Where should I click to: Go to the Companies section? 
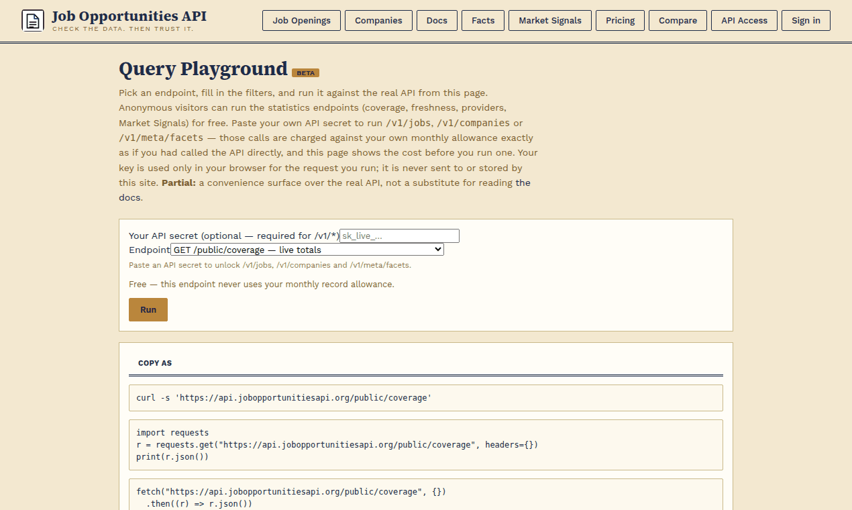(x=378, y=21)
